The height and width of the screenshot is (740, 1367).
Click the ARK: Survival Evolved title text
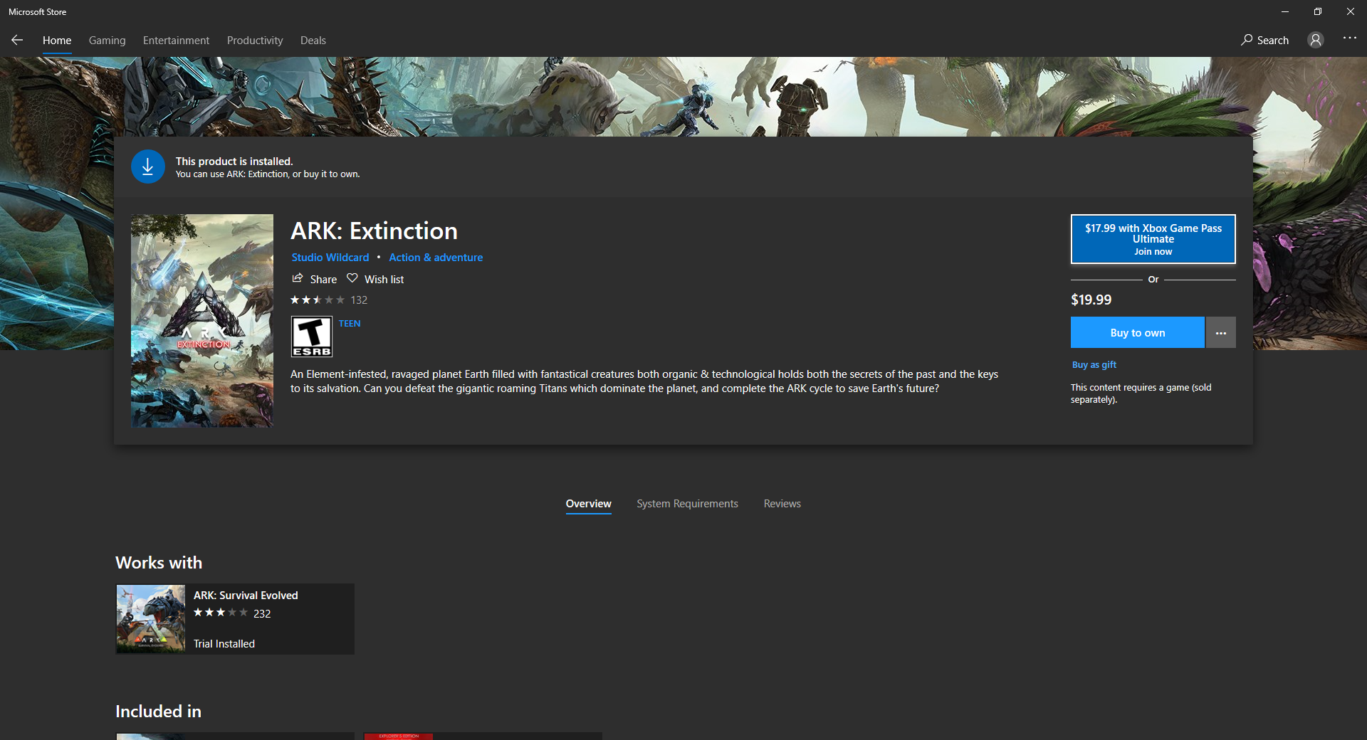[x=246, y=596]
